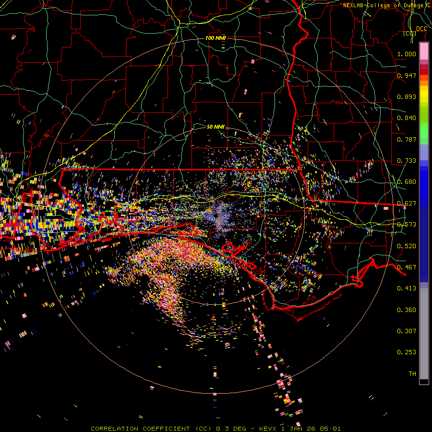Click the TH threshold label on the legend
Screen dimensions: 432x432
click(412, 374)
